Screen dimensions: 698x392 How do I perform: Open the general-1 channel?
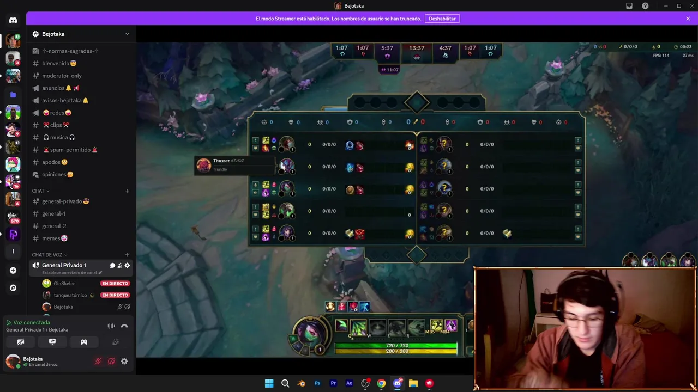tap(81, 213)
